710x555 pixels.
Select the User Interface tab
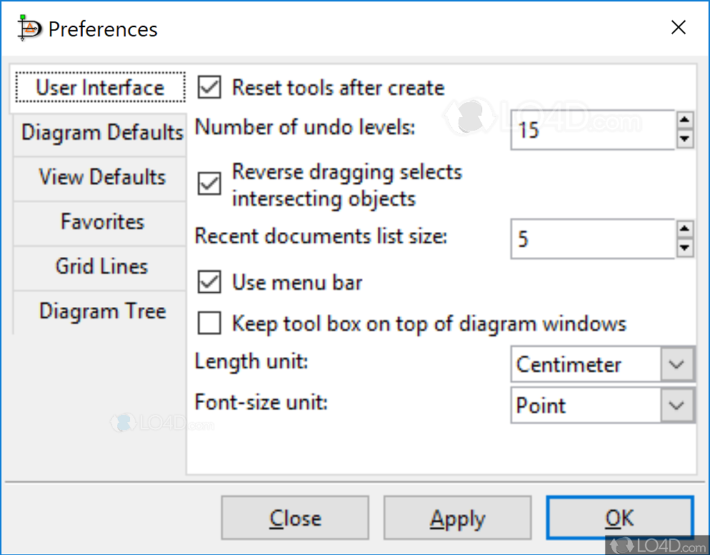pos(99,87)
